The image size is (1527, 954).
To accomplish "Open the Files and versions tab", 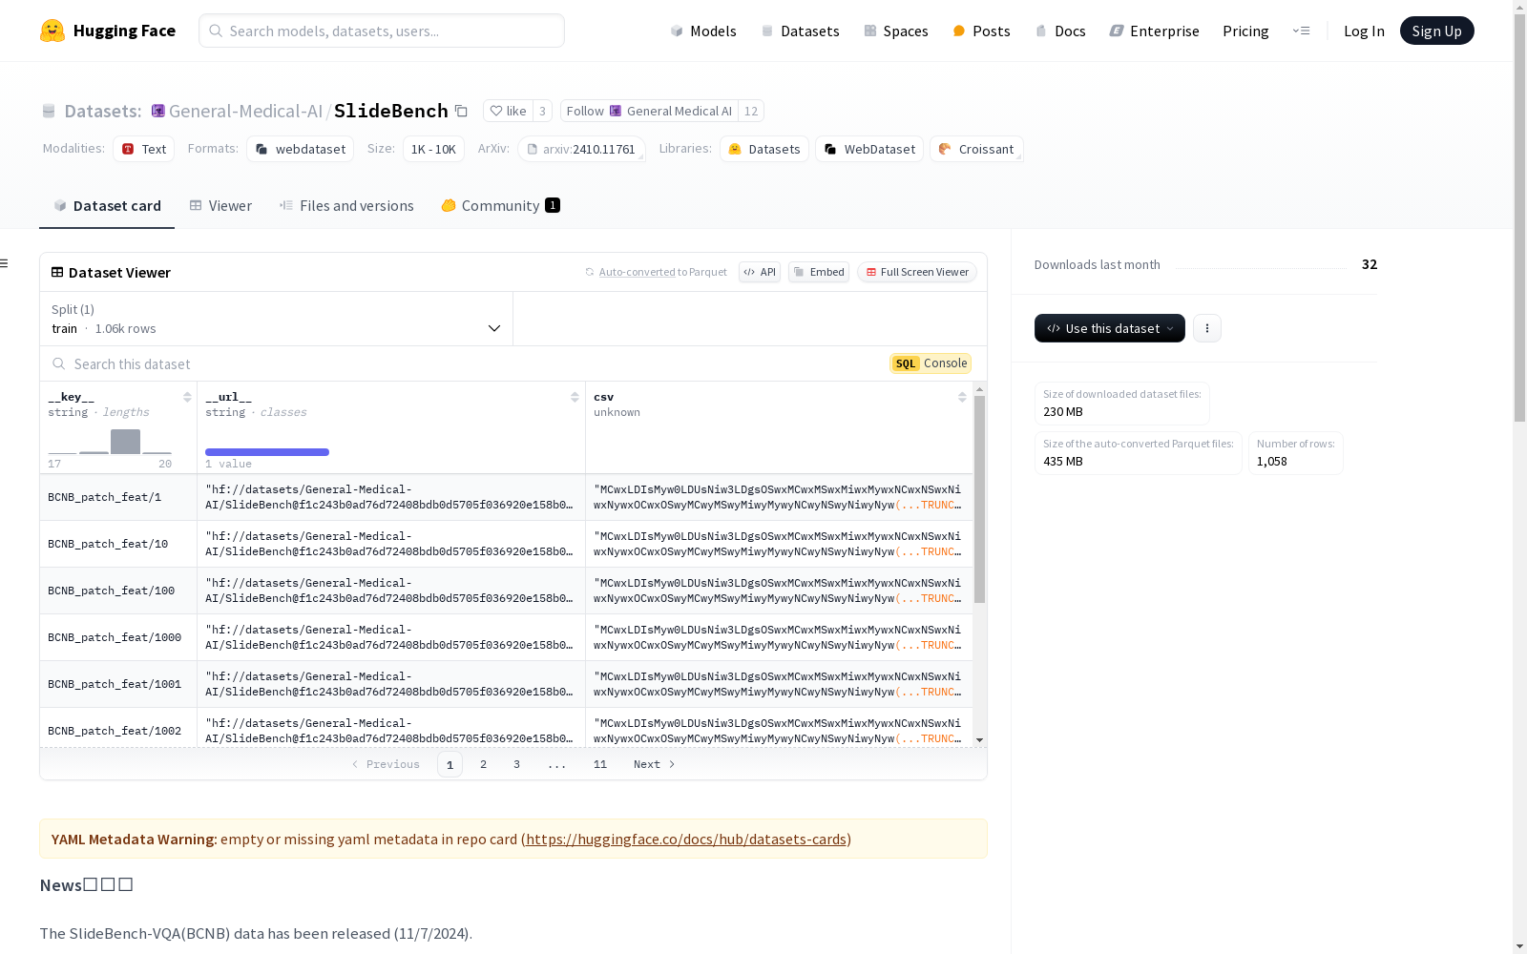I will (x=346, y=206).
